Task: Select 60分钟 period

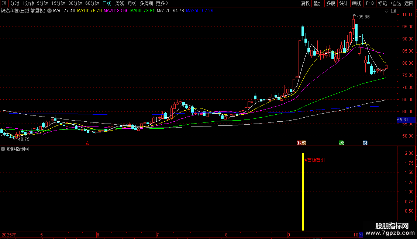Action: (x=92, y=3)
